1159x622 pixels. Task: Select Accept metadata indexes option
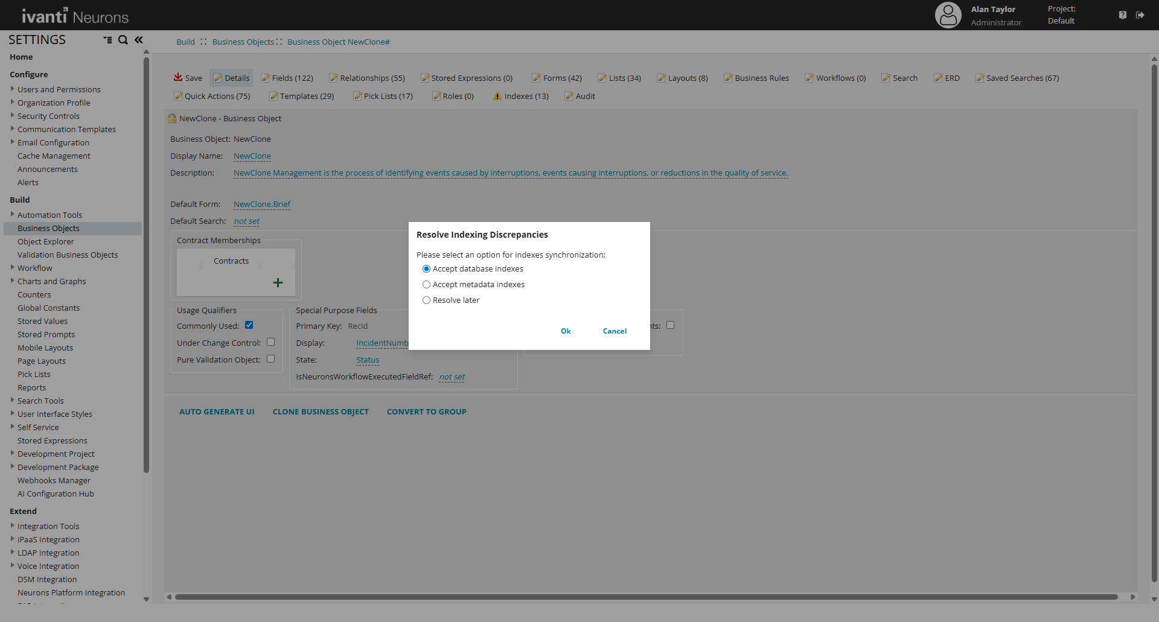pos(426,285)
